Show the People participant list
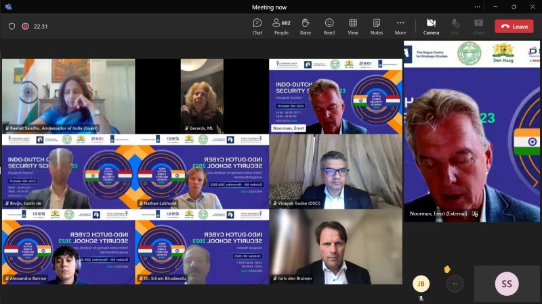 (x=281, y=26)
